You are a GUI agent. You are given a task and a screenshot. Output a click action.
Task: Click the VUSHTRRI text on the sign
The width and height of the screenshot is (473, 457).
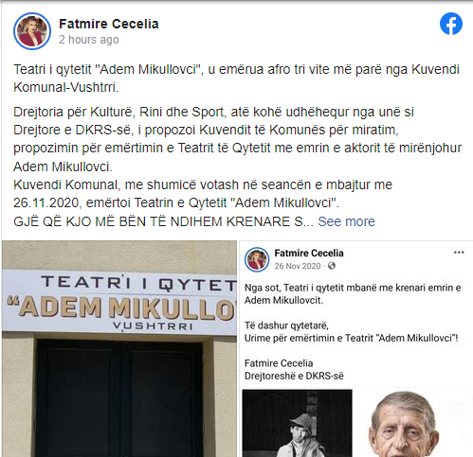[154, 326]
